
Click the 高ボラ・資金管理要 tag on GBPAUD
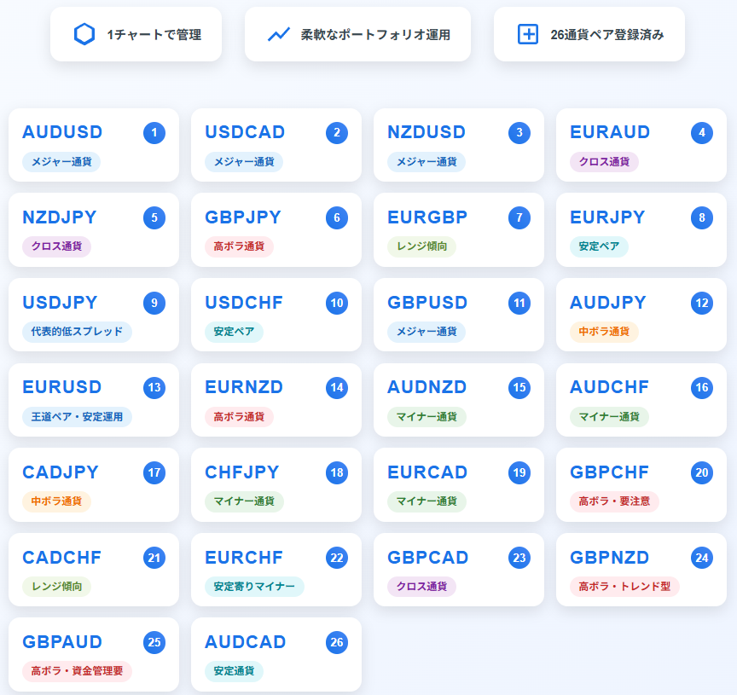coord(77,671)
